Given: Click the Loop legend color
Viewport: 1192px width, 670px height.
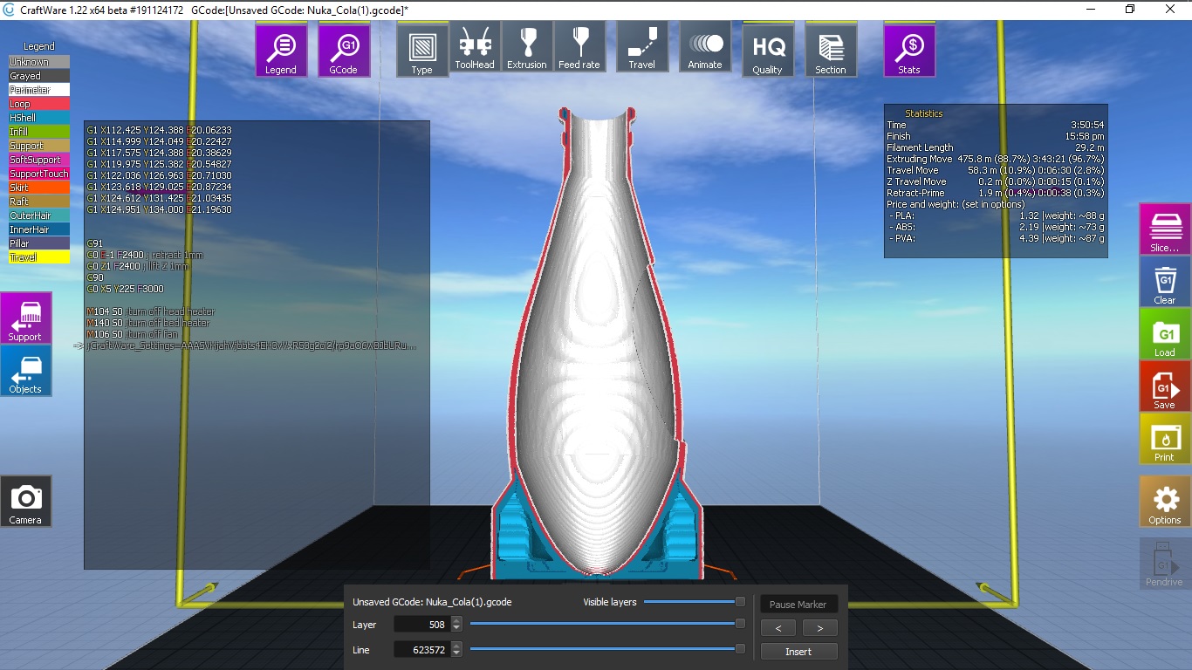Looking at the screenshot, I should click(39, 104).
